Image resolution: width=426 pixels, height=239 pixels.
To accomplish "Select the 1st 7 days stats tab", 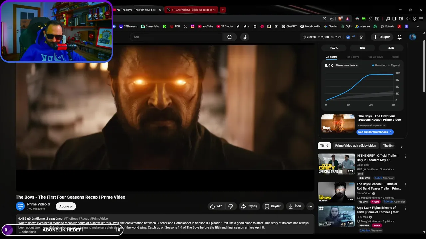I will (x=352, y=57).
